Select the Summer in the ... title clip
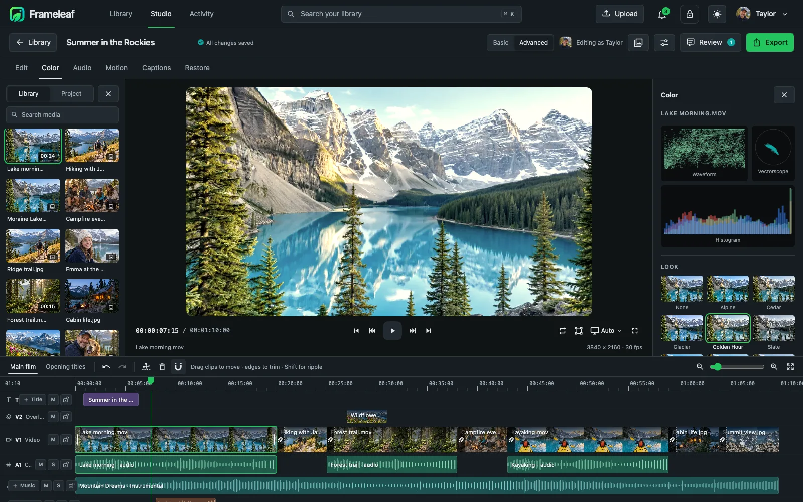This screenshot has width=803, height=502. 111,400
